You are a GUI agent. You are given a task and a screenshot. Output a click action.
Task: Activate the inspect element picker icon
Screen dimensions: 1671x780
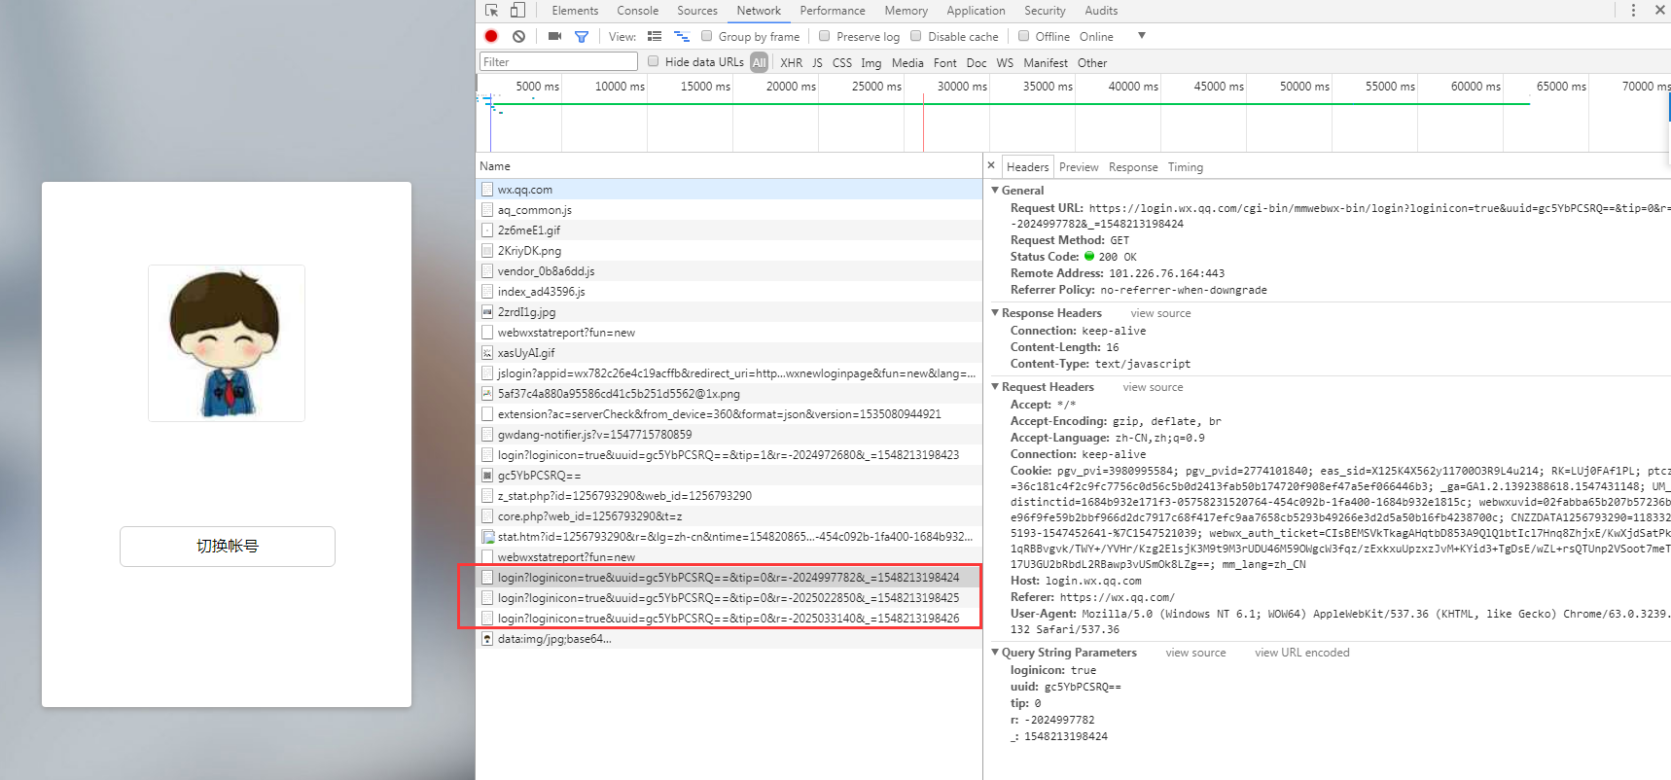492,11
